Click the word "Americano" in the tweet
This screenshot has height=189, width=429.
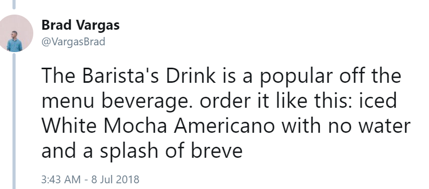point(224,125)
